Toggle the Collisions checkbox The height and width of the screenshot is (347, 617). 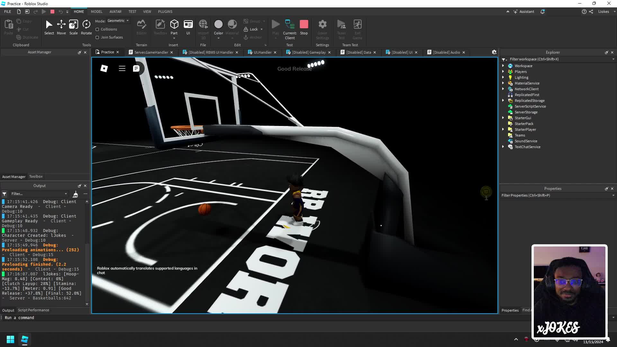point(97,29)
